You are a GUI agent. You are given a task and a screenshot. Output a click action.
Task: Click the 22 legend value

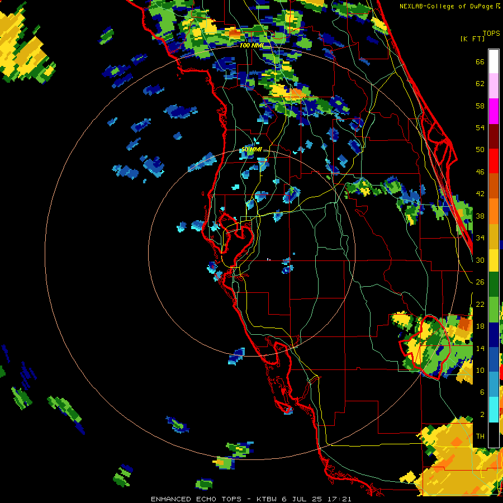click(480, 304)
